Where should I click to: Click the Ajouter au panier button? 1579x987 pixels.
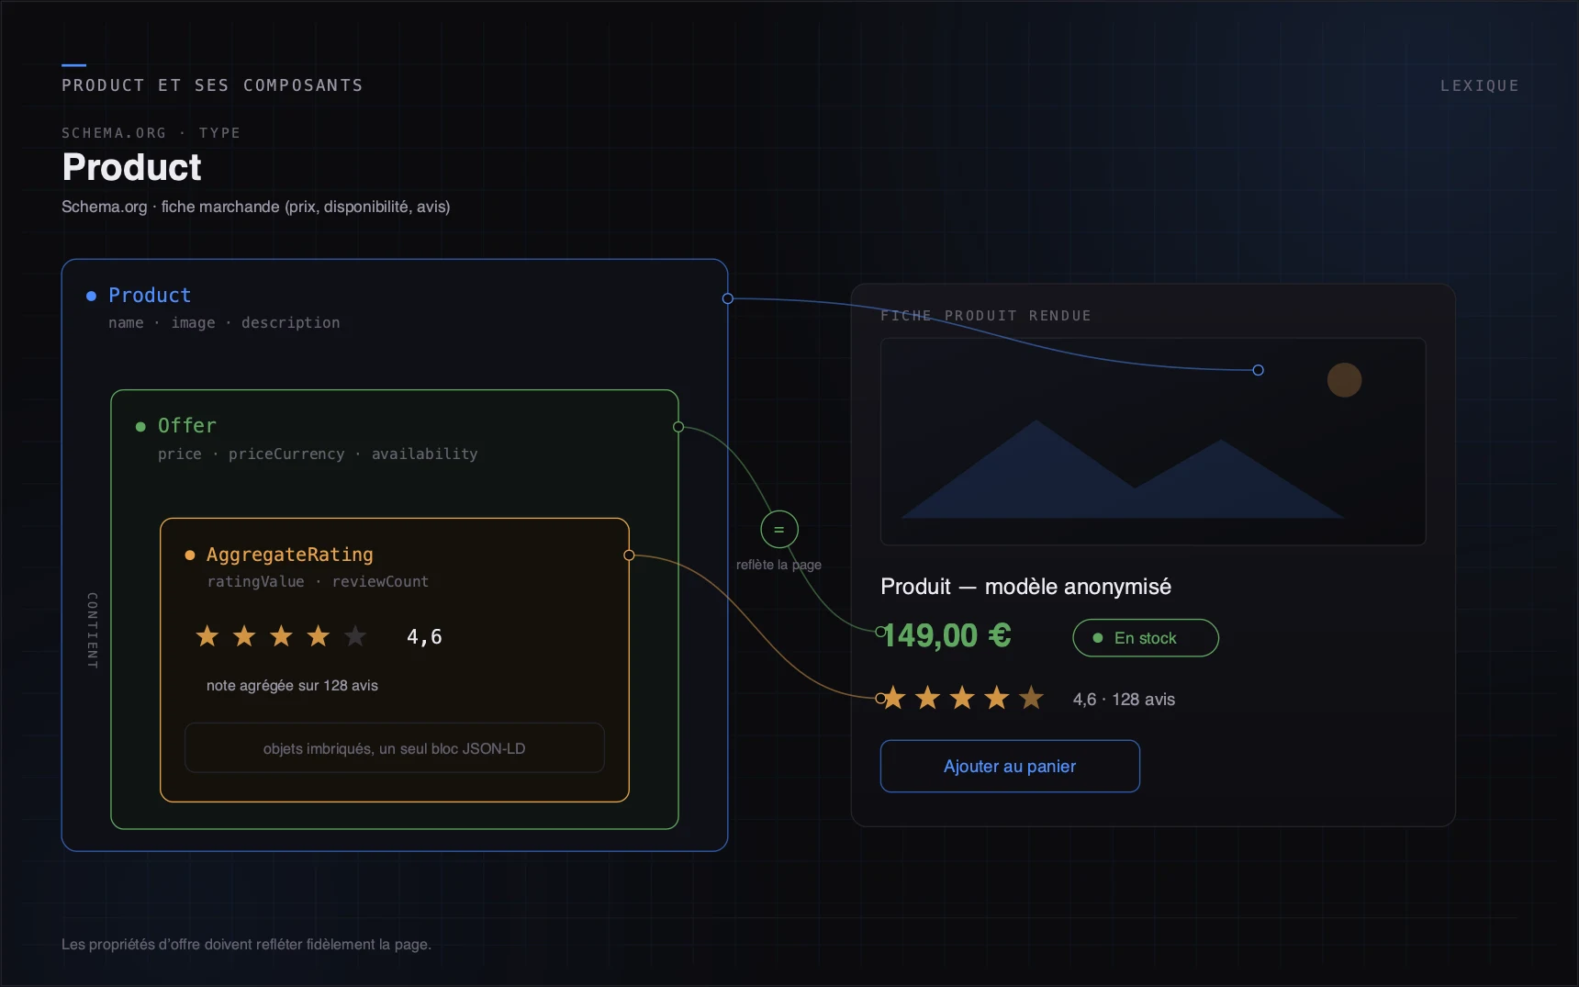1010,766
